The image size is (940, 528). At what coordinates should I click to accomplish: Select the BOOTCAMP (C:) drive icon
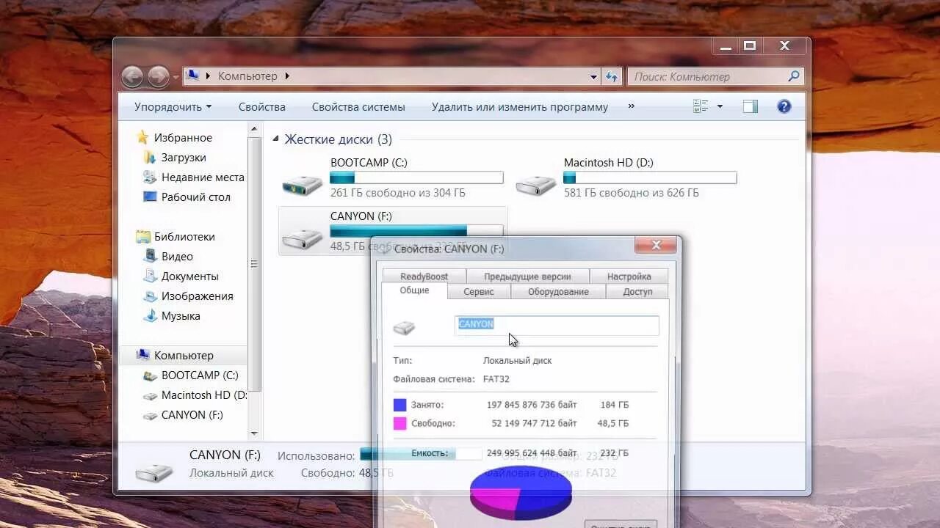pyautogui.click(x=302, y=183)
